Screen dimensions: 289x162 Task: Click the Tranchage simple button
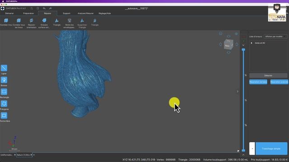[271, 148]
